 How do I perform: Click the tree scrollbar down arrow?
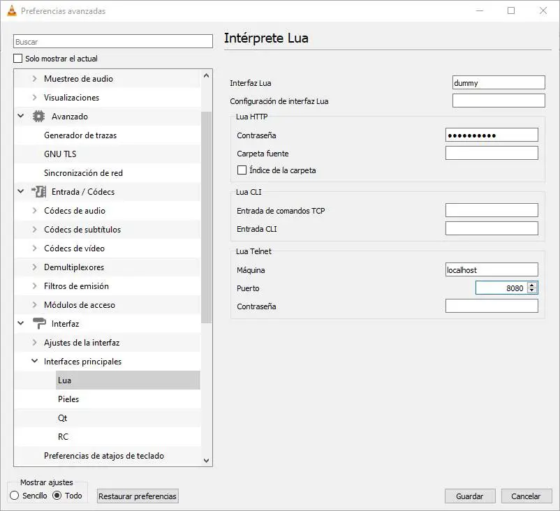(x=206, y=460)
